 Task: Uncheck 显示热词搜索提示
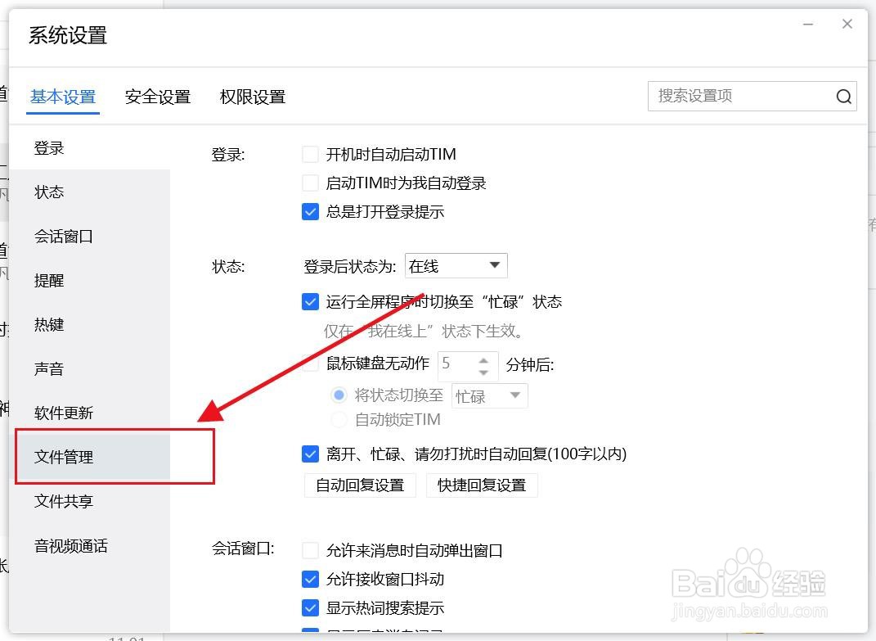pos(310,608)
